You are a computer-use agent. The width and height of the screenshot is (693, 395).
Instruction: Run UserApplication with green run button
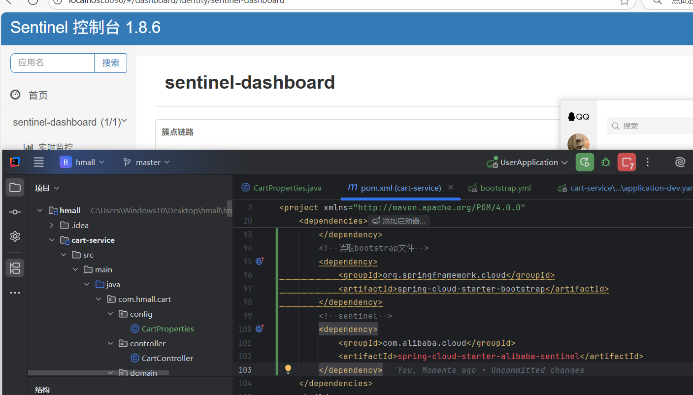[585, 162]
